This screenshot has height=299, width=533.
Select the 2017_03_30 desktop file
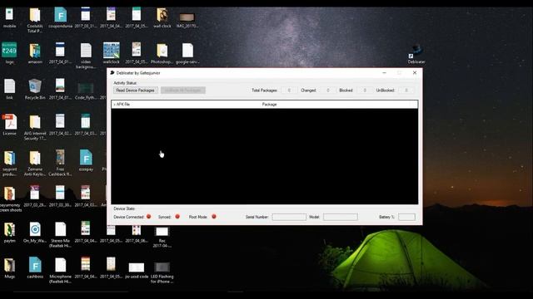60,197
